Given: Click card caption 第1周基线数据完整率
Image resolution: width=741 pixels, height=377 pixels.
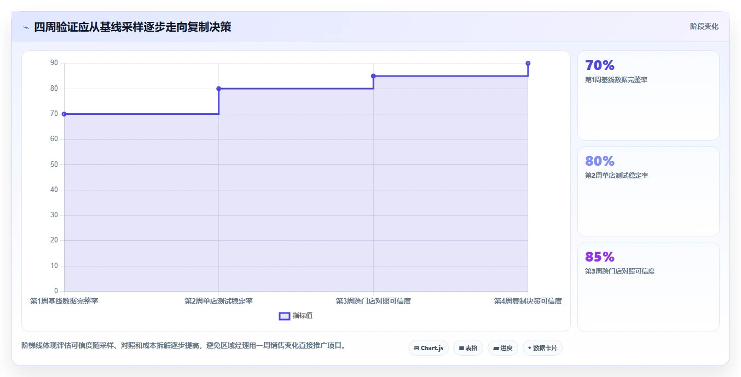Looking at the screenshot, I should (x=616, y=80).
